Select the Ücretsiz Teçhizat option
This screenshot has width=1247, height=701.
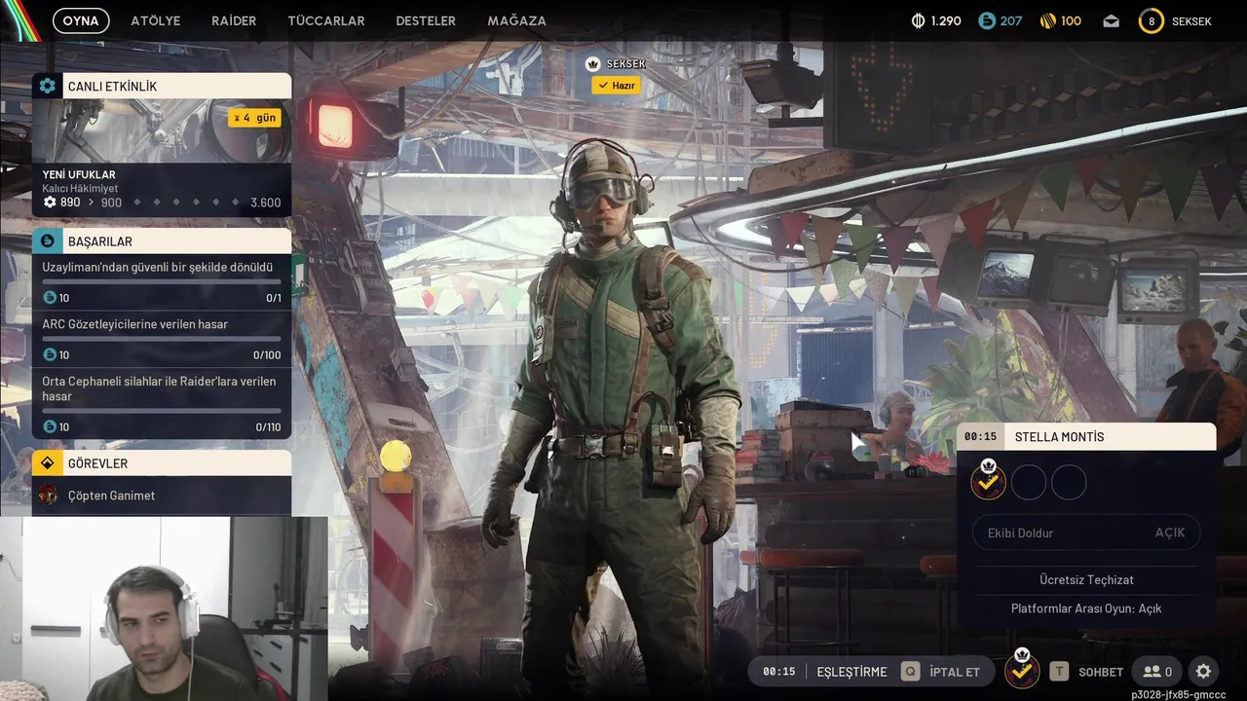coord(1086,579)
